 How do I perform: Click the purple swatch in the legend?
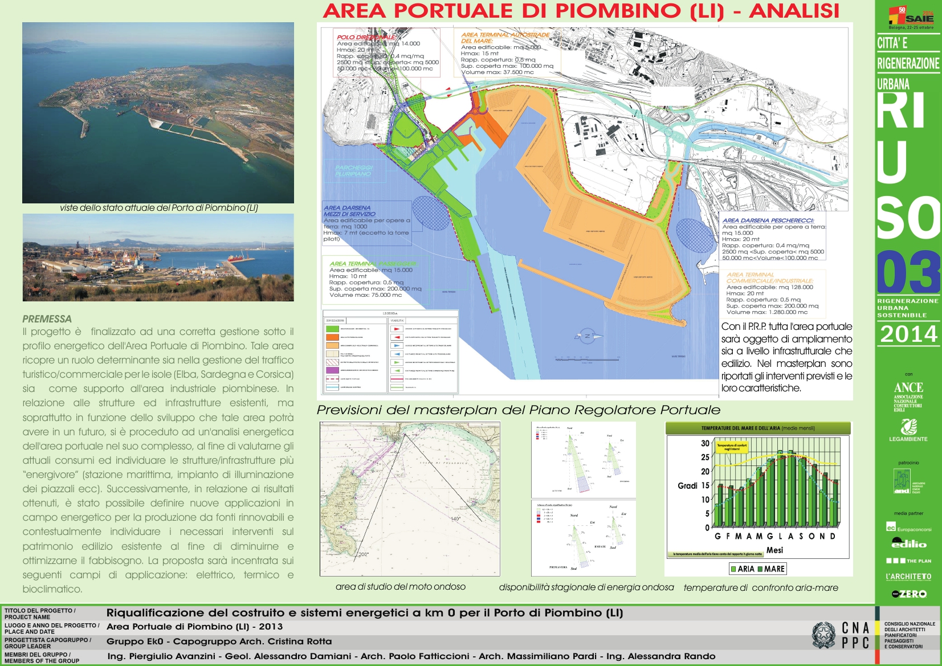pos(332,370)
